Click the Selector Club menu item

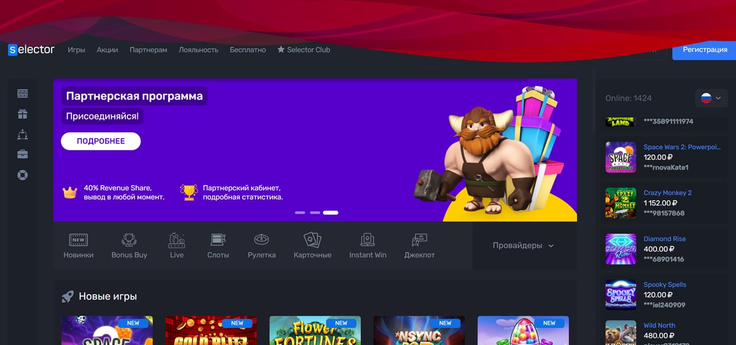[x=304, y=49]
